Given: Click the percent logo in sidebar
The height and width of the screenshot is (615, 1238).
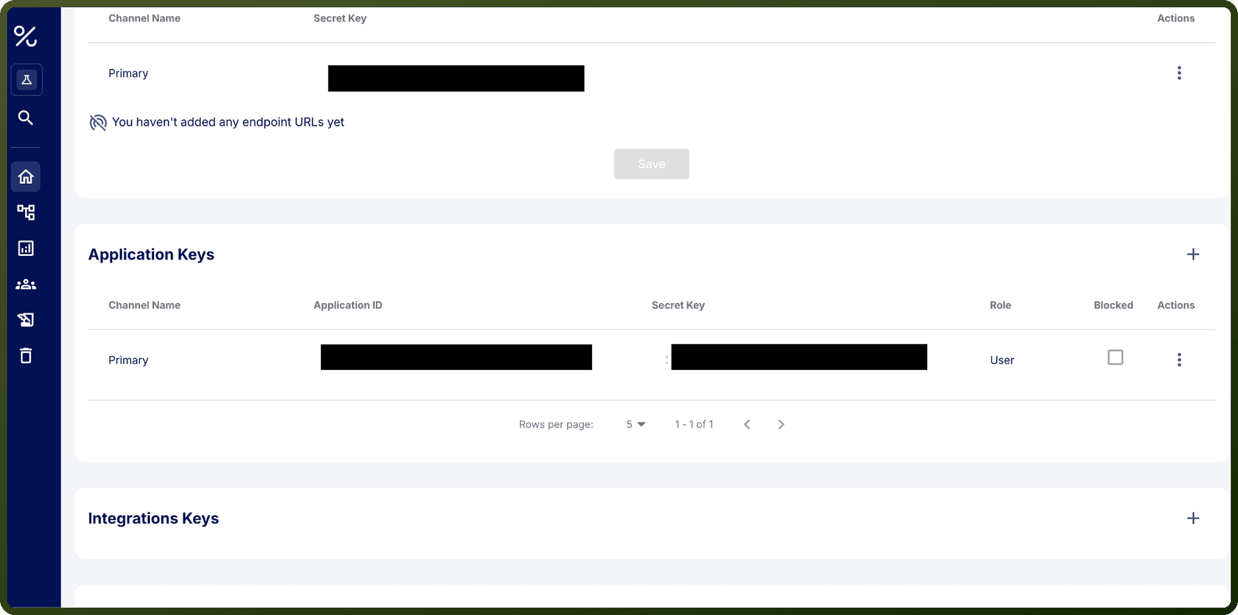Looking at the screenshot, I should pos(26,37).
